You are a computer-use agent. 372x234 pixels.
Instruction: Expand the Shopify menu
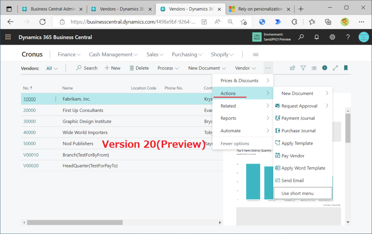point(222,55)
